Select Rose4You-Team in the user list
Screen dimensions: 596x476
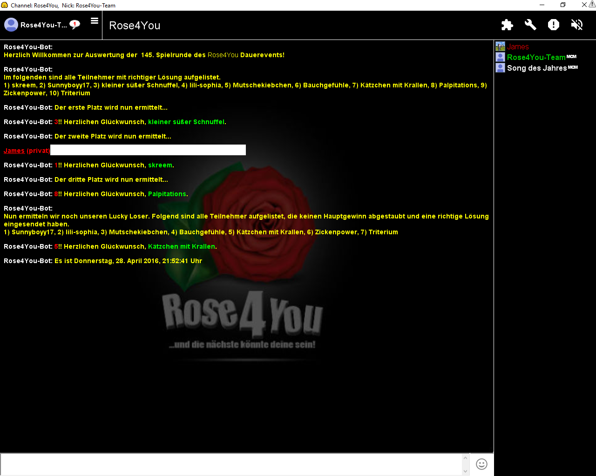click(x=536, y=57)
